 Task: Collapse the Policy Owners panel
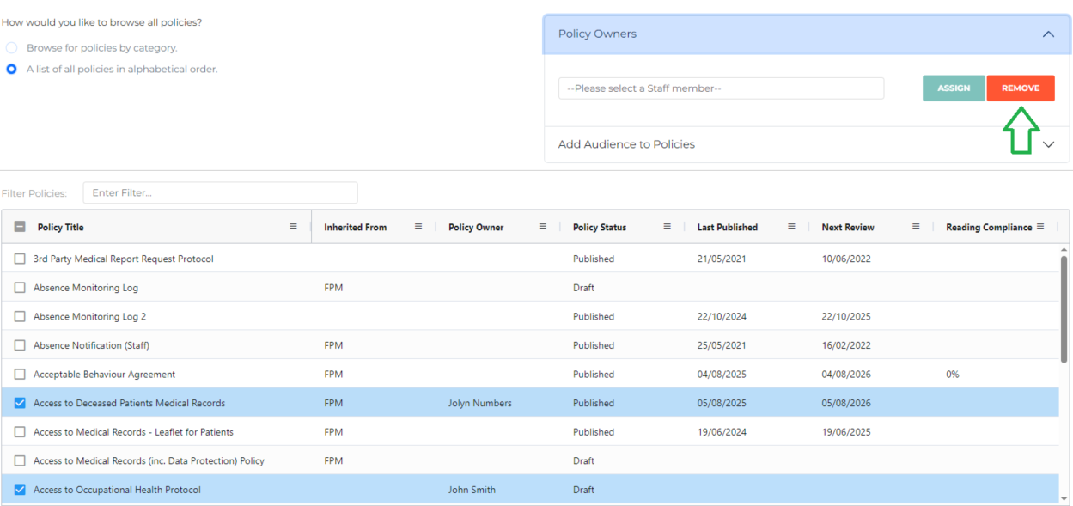click(x=1047, y=34)
